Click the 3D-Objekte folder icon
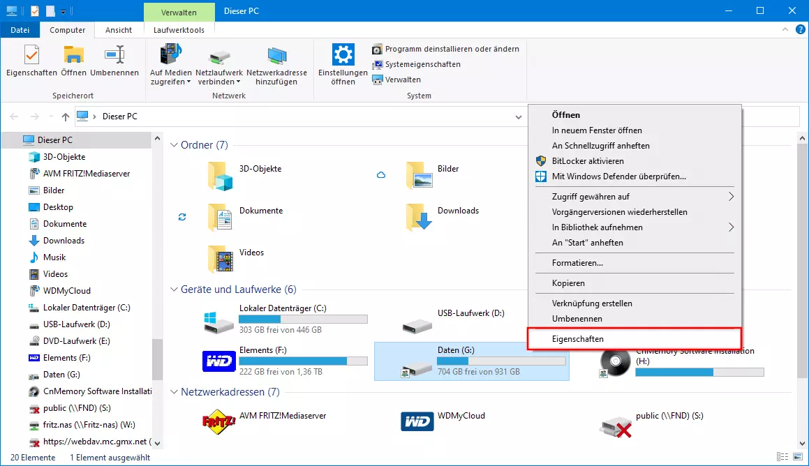This screenshot has height=466, width=809. [221, 176]
